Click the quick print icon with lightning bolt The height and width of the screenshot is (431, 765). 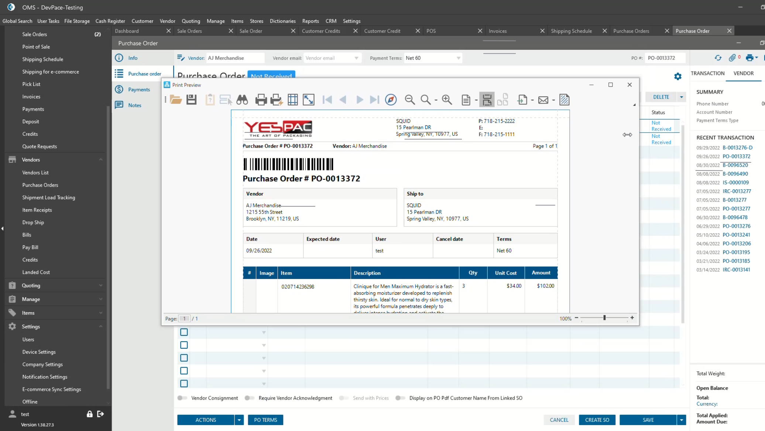(x=277, y=100)
